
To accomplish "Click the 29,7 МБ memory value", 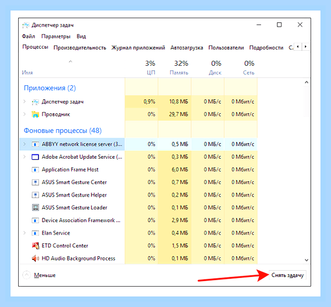I will coord(179,114).
